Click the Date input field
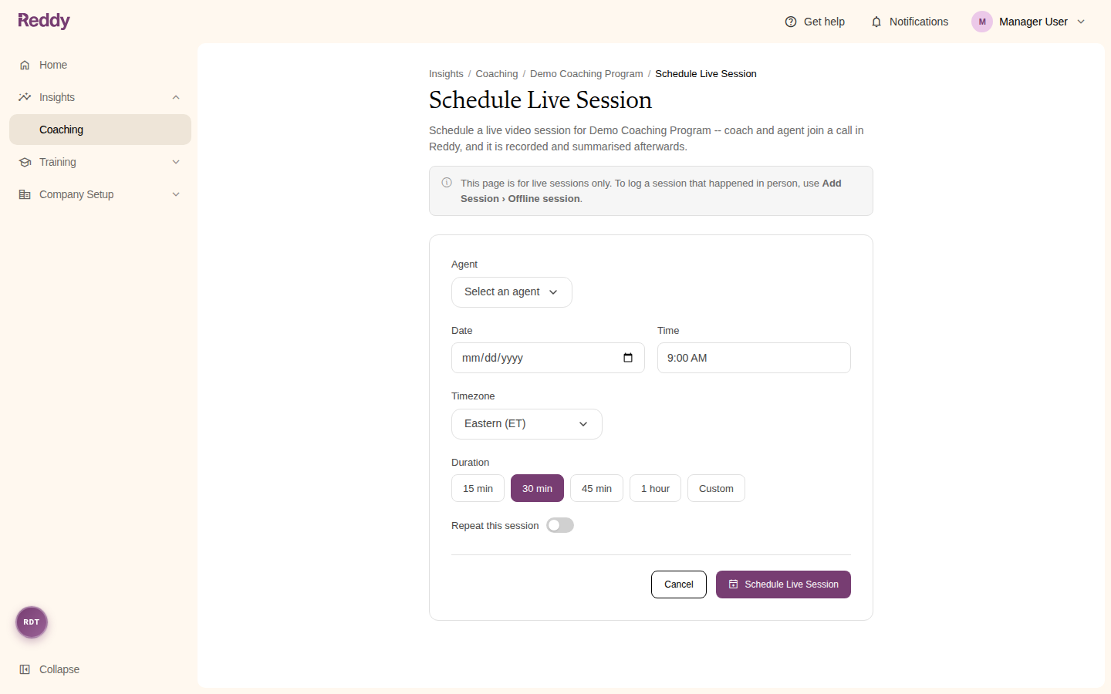The width and height of the screenshot is (1111, 694). 548,358
